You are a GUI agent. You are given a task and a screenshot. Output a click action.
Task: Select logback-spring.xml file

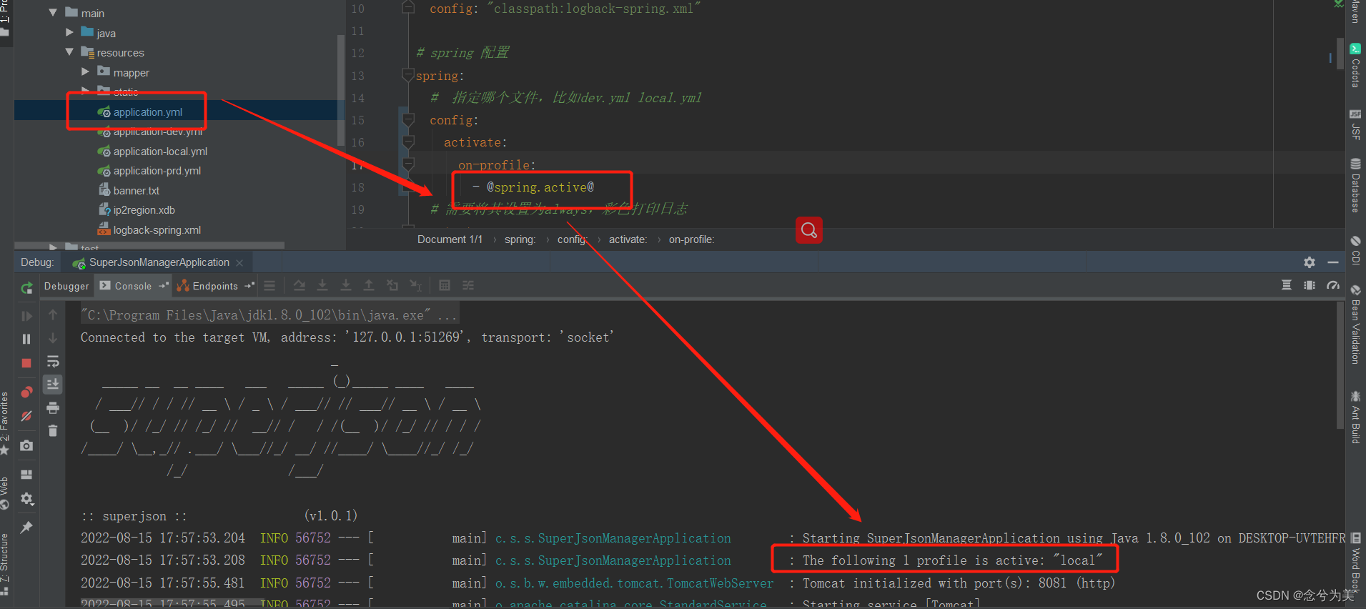click(149, 230)
